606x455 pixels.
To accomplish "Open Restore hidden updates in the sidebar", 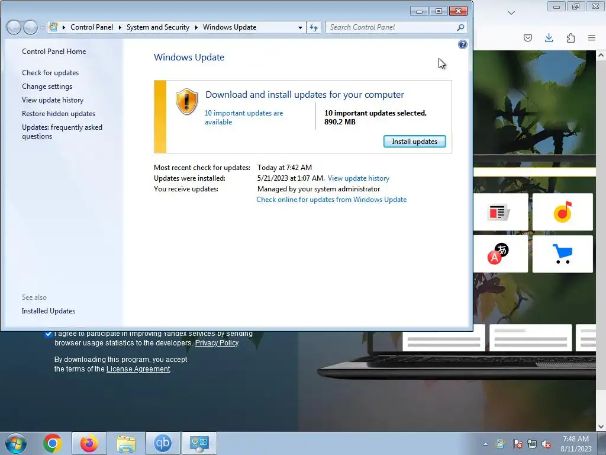I will [x=59, y=114].
